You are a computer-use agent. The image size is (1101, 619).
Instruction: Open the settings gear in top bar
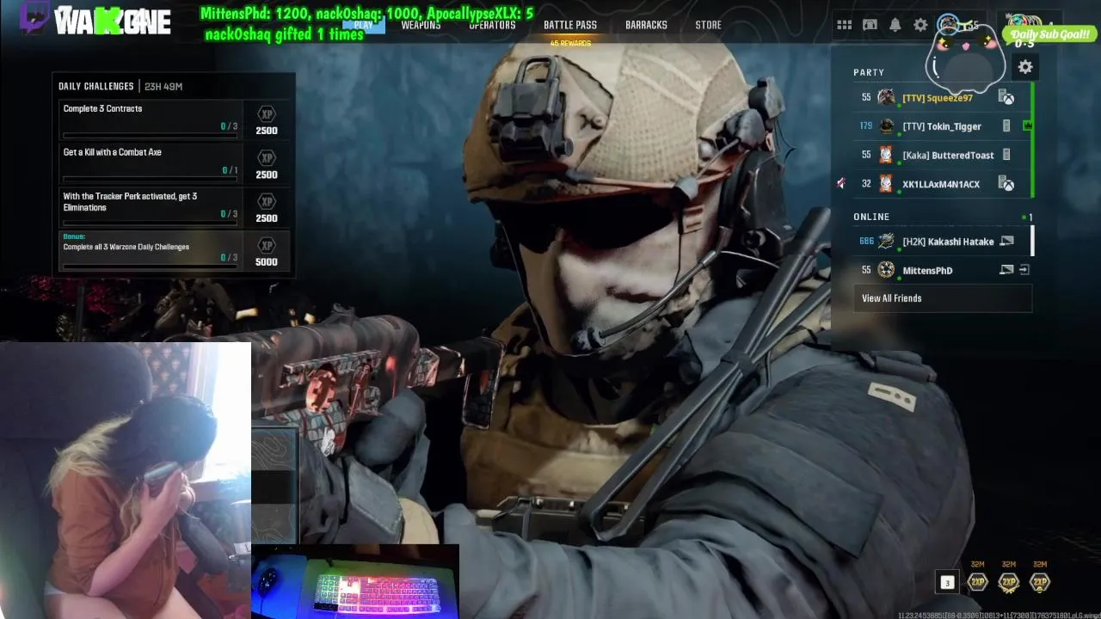[920, 25]
